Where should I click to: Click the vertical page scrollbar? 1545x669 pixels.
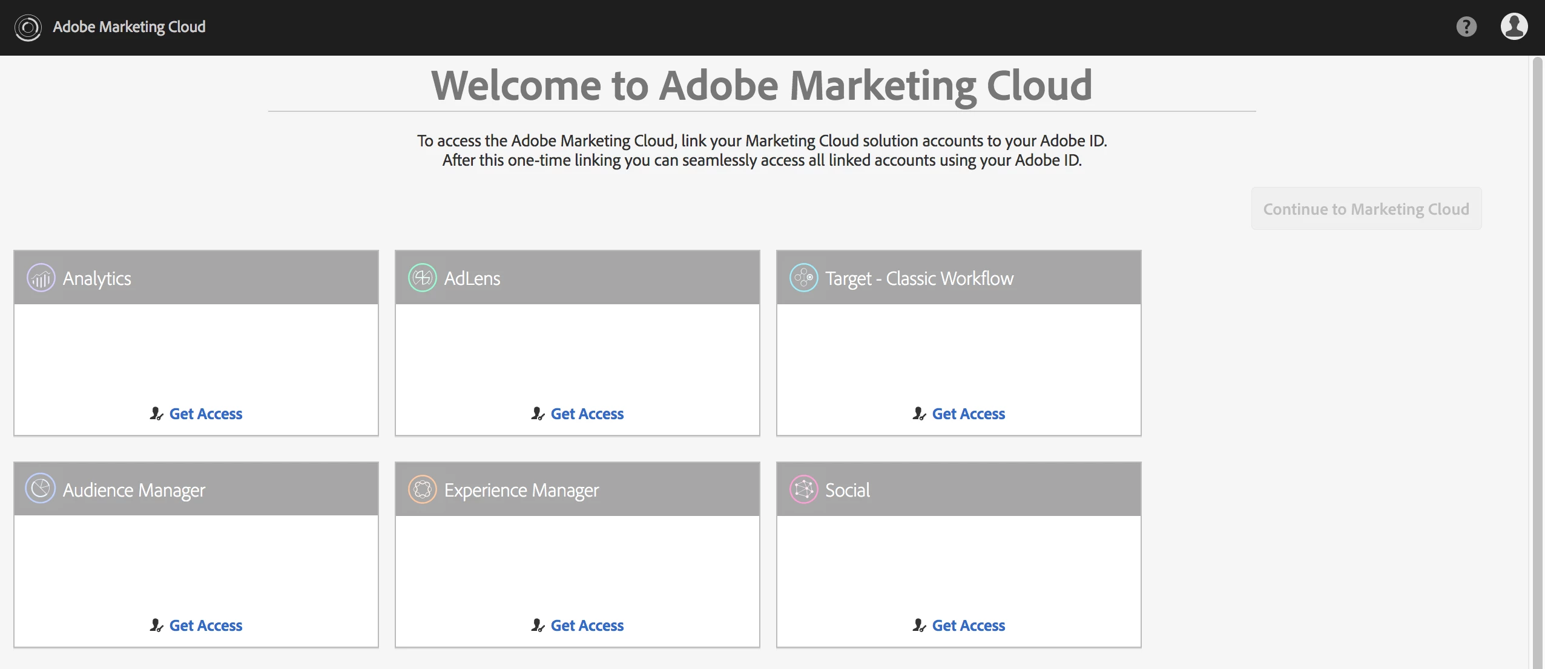pyautogui.click(x=1537, y=362)
